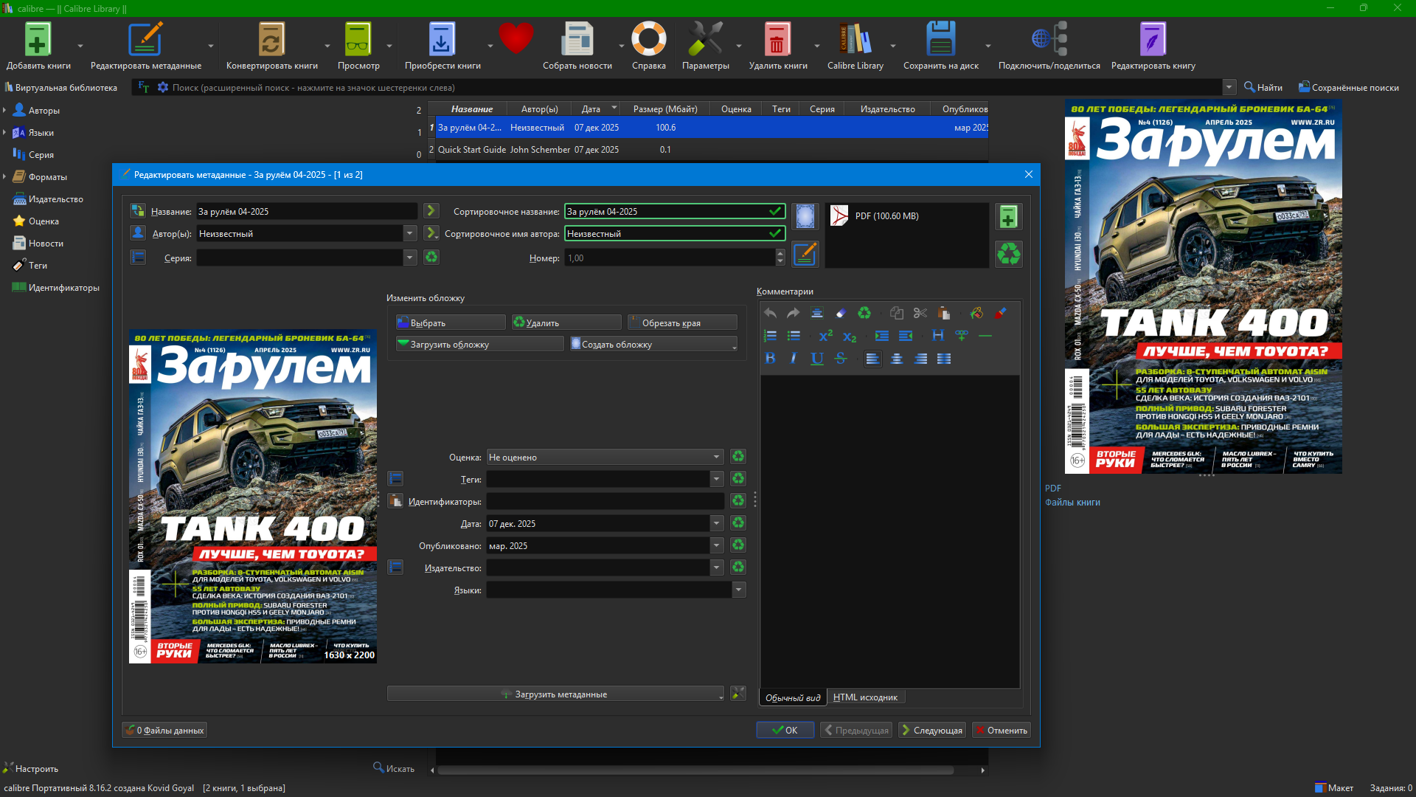Click the Next button in the metadata dialog
1416x797 pixels.
pos(931,731)
